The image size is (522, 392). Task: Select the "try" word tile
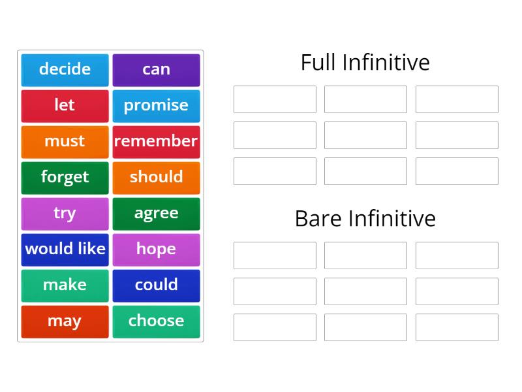(x=65, y=213)
